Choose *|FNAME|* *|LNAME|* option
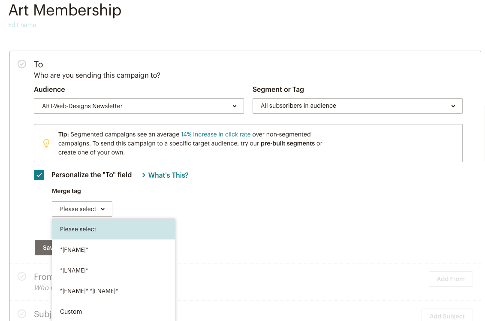485x321 pixels. coord(89,291)
